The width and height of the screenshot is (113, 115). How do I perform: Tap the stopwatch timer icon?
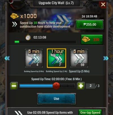28,37
